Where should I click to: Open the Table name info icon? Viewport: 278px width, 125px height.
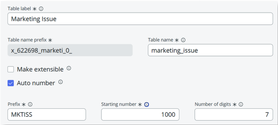(183, 40)
